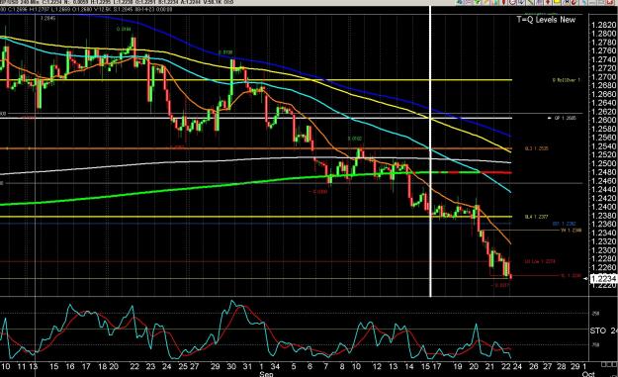Click the 1.2540 price axis label
The image size is (618, 377).
click(604, 146)
